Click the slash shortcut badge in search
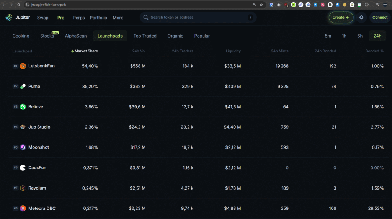The image size is (392, 219). click(x=250, y=17)
